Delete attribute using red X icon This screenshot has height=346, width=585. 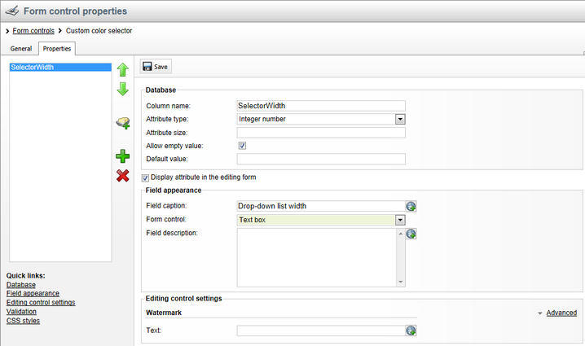point(123,175)
